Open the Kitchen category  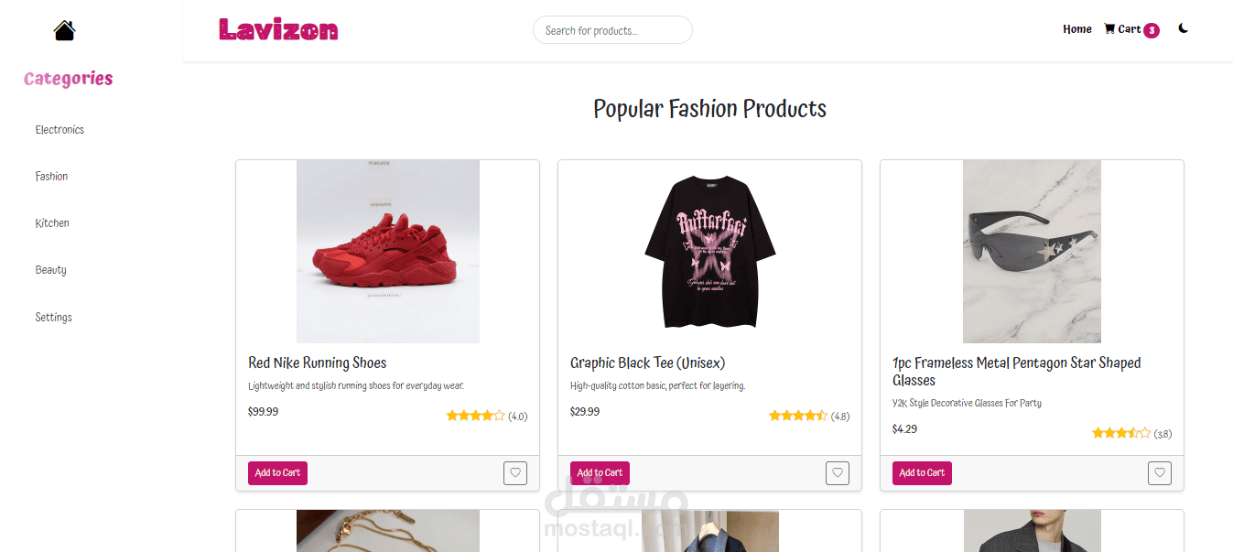click(x=52, y=223)
